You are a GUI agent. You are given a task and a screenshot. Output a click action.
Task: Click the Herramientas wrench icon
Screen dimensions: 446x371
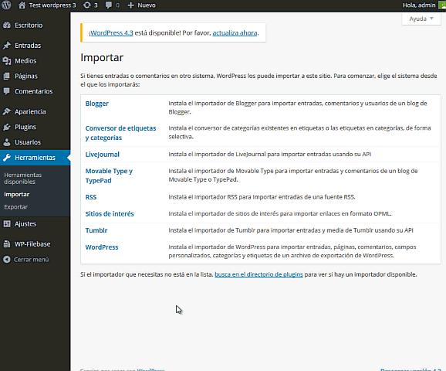[7, 158]
